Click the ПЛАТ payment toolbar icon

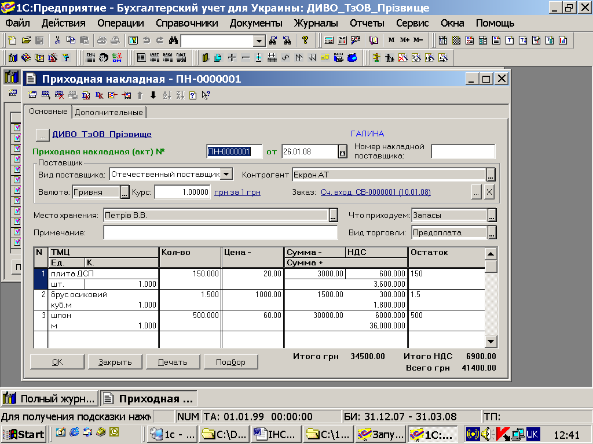[181, 57]
